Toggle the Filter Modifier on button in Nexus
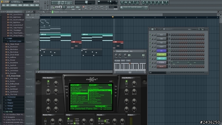222x125 pixels. click(48, 83)
